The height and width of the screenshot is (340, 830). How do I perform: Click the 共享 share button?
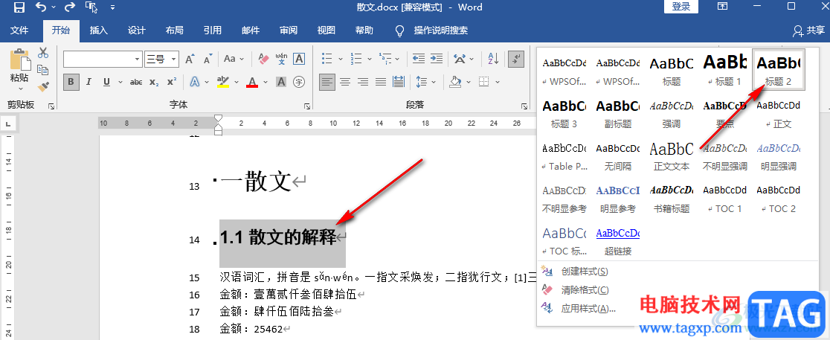pos(808,31)
